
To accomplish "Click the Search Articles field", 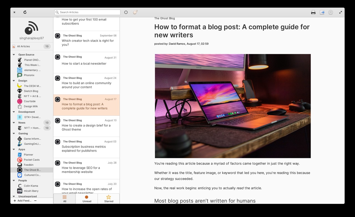I will click(x=87, y=12).
